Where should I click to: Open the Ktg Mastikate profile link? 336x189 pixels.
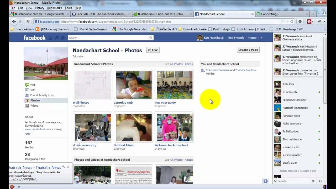[214, 38]
